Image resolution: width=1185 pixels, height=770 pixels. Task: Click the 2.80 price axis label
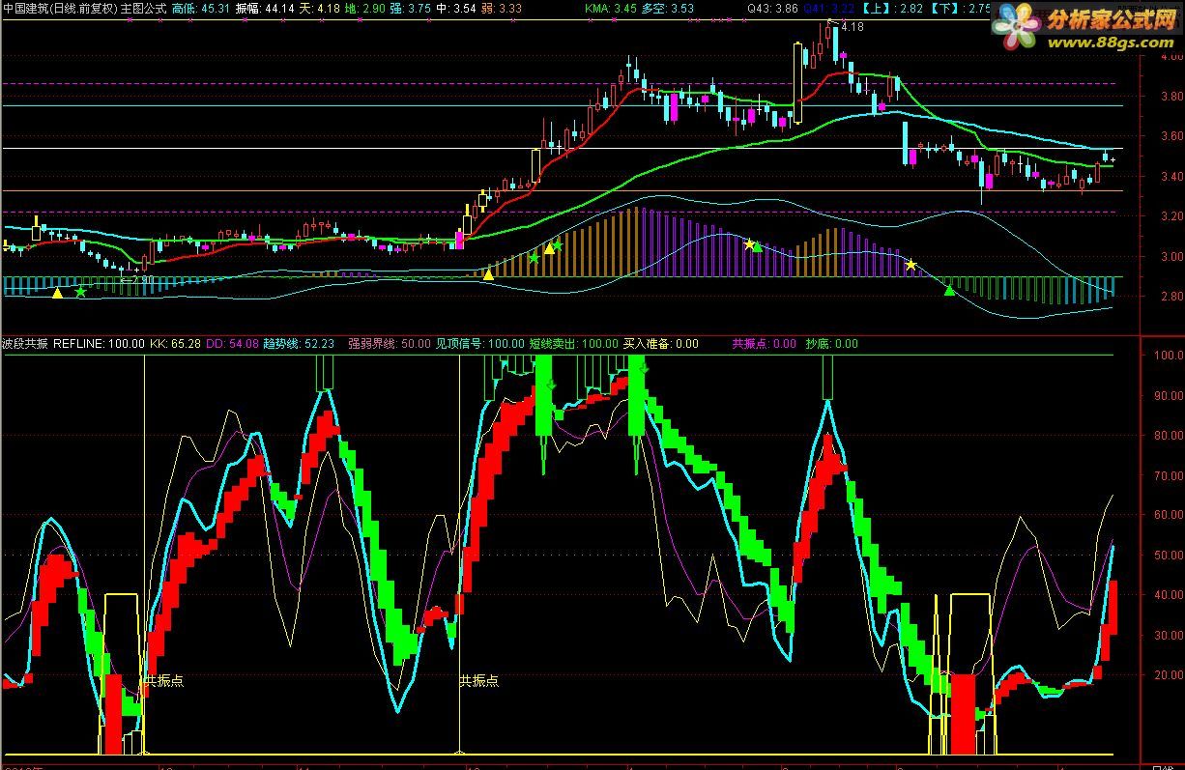click(1171, 297)
